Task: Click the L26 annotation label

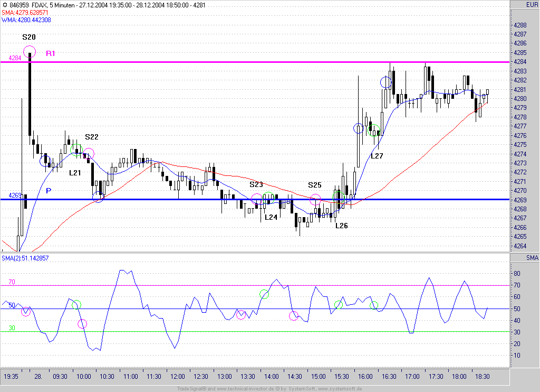Action: pos(342,226)
